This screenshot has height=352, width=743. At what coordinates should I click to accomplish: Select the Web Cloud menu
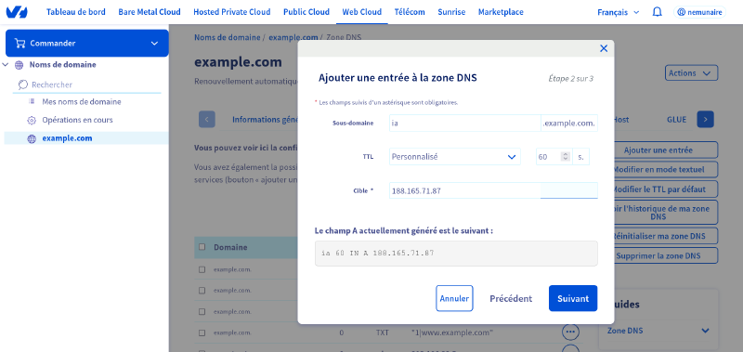362,12
